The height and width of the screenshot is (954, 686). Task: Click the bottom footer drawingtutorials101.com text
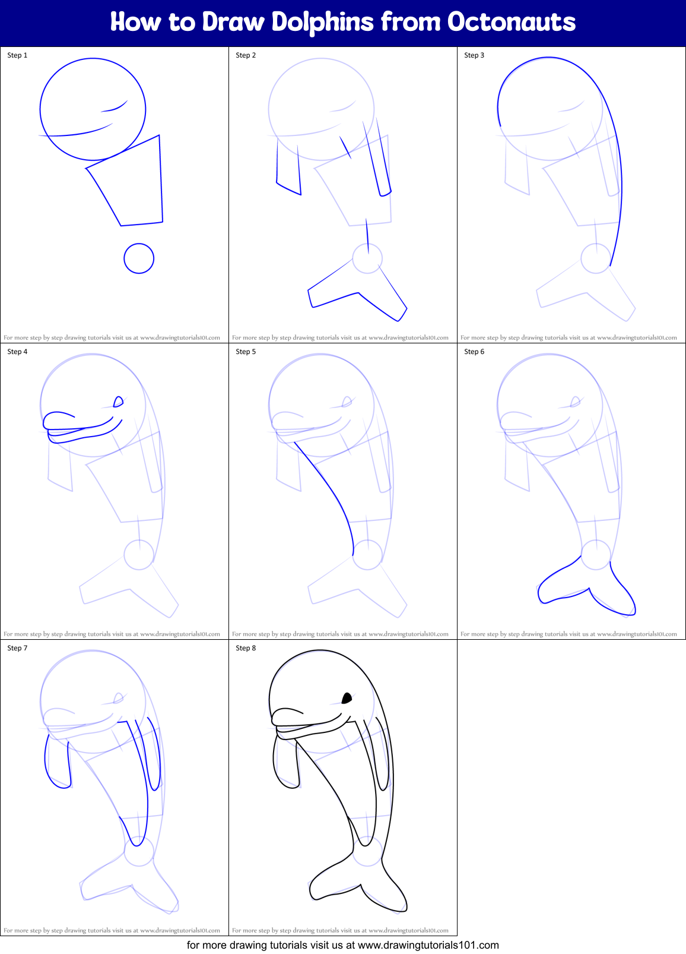tap(343, 945)
